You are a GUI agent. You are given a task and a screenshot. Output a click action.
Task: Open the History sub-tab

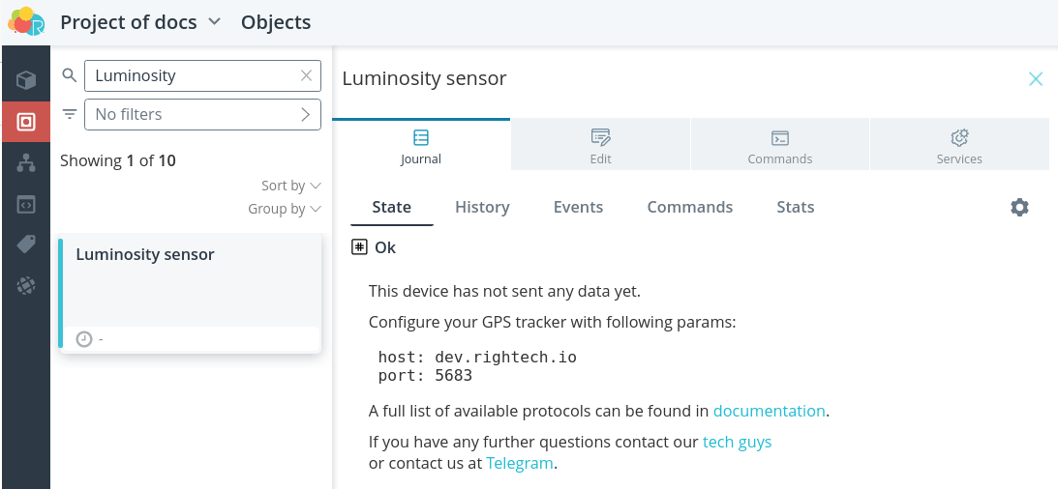(482, 207)
